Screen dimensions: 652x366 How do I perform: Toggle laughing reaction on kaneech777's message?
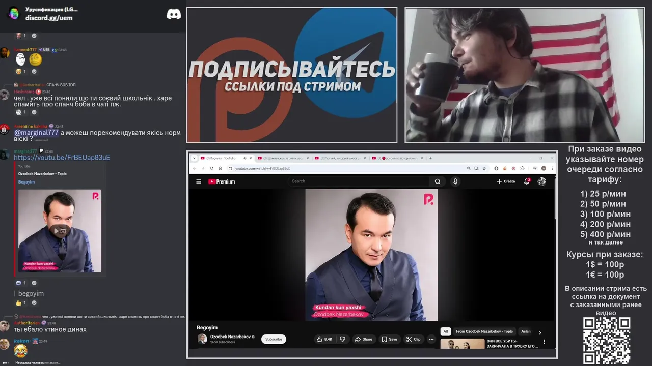(21, 72)
